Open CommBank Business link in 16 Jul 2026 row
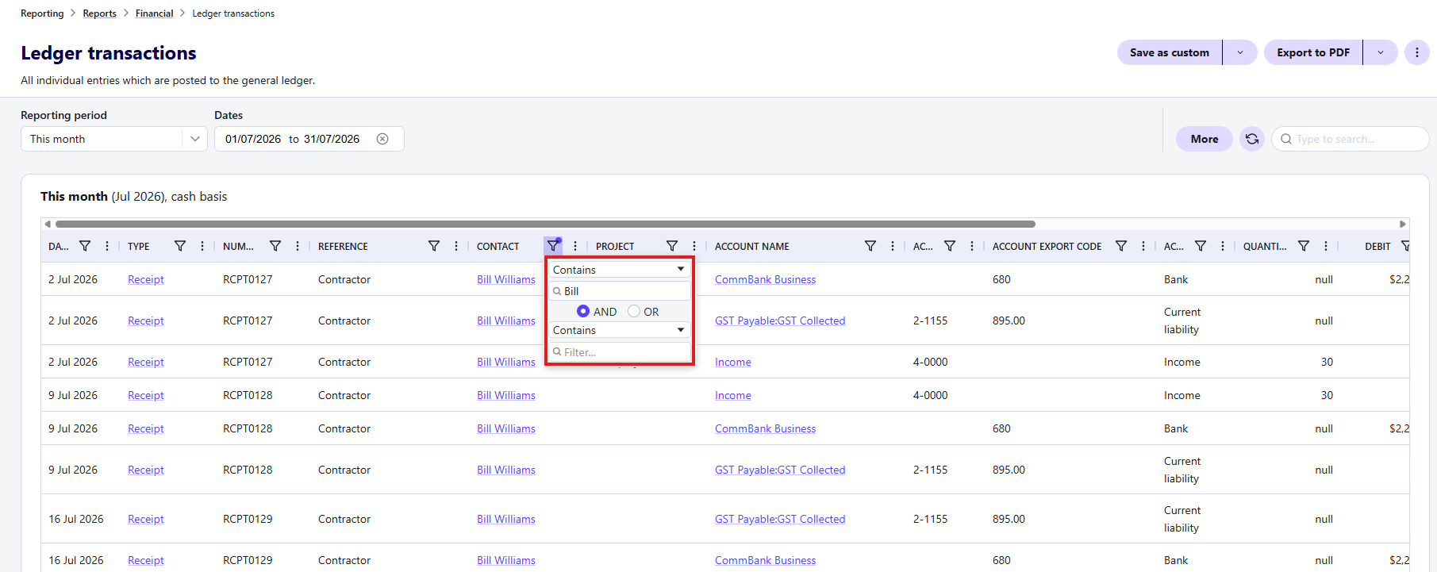Viewport: 1437px width, 572px height. [765, 560]
